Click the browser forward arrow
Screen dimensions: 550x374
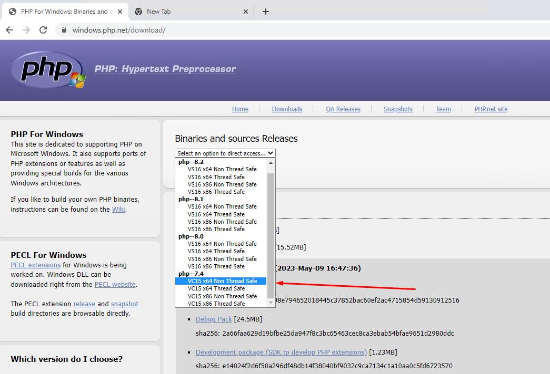(x=26, y=30)
